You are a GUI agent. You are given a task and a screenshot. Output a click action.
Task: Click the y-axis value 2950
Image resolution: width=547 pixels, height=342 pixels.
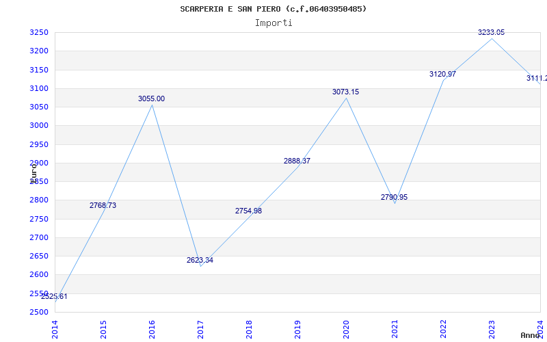(x=39, y=144)
